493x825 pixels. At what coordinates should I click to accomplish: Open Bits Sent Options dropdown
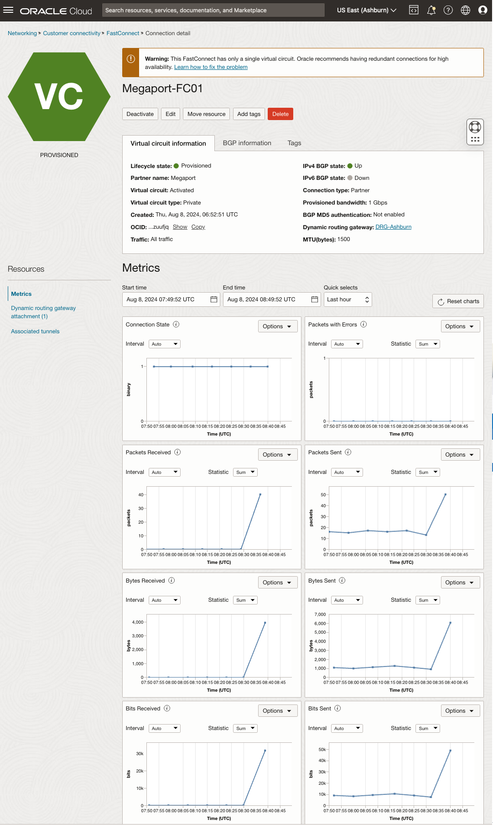click(x=460, y=711)
